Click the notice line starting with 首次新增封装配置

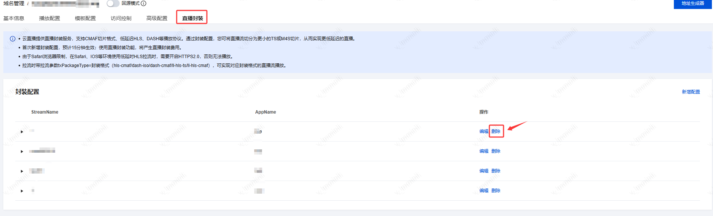(x=102, y=48)
